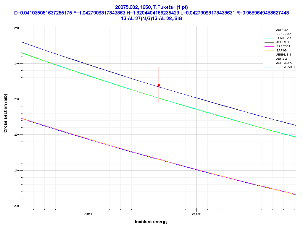The image size is (303, 227).
Task: Click the red Fuketa data point
Action: tap(159, 85)
